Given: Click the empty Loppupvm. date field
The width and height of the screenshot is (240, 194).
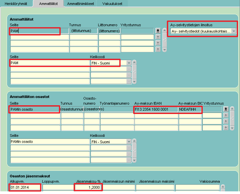Looking at the screenshot, I should tap(58, 187).
